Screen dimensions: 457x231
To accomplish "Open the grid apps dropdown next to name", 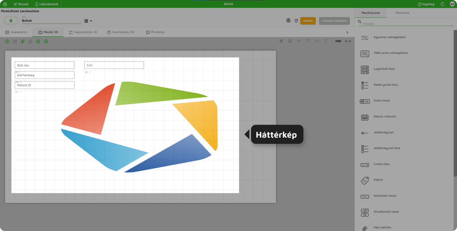I will point(88,21).
